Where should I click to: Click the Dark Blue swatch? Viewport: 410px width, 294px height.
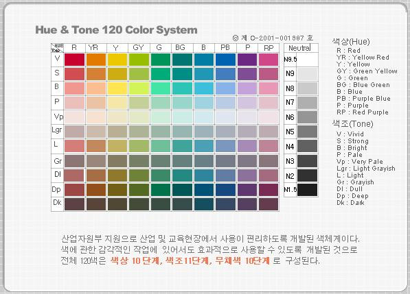204,204
